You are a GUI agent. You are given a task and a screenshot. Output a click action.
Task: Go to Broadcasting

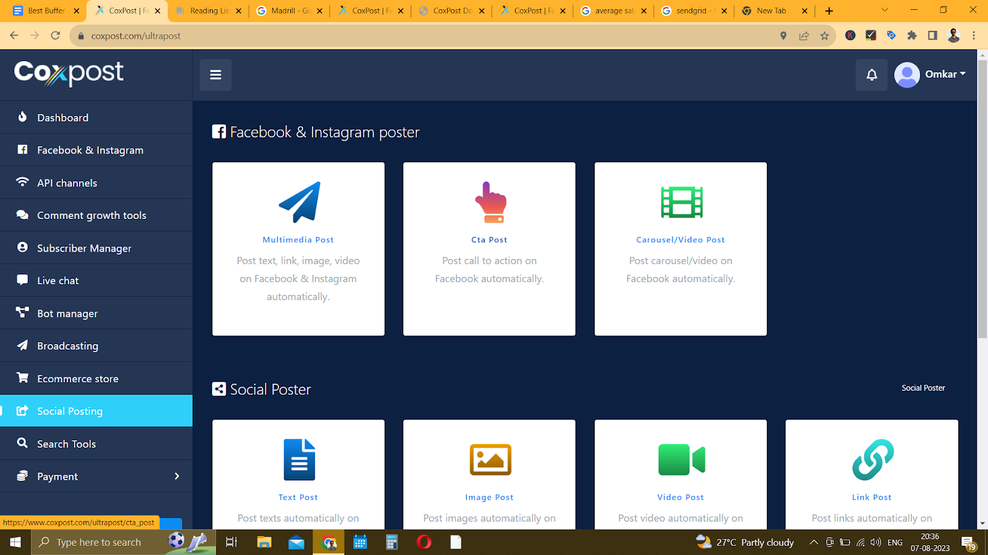click(96, 346)
